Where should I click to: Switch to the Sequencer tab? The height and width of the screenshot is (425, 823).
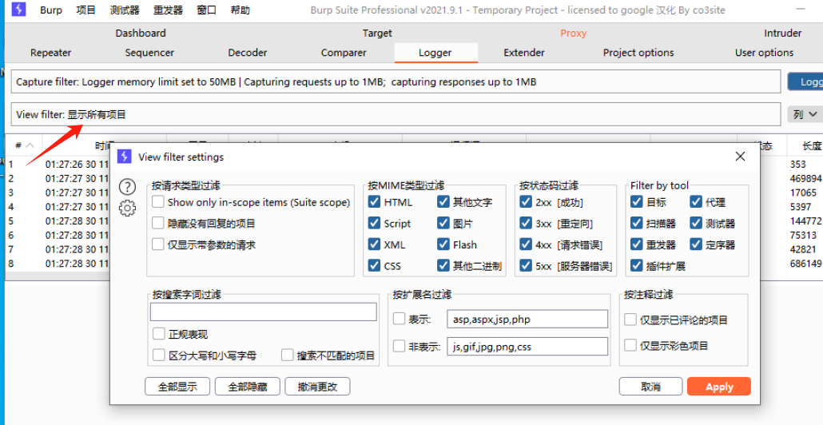[149, 53]
